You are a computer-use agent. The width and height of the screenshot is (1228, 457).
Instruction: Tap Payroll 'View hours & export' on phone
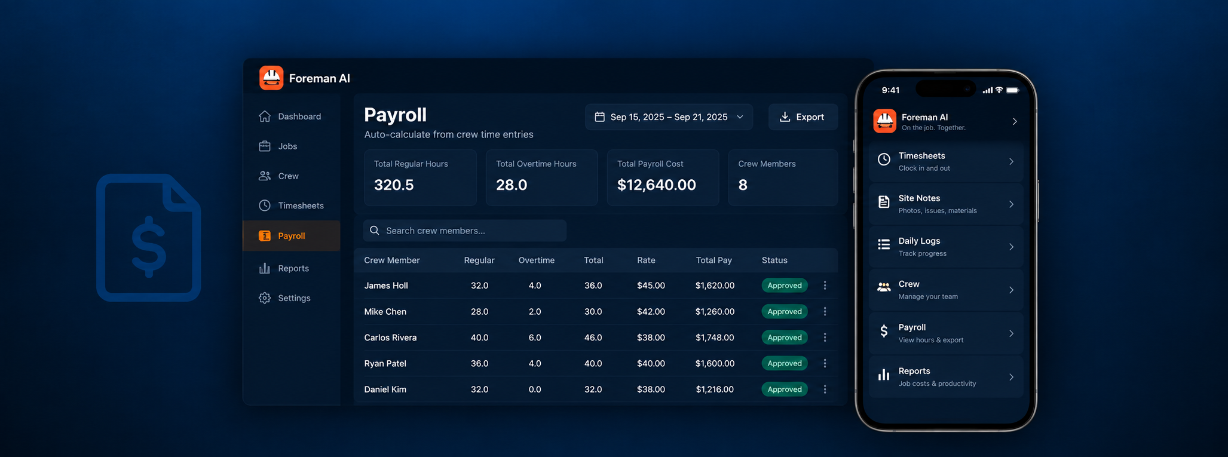(x=946, y=333)
